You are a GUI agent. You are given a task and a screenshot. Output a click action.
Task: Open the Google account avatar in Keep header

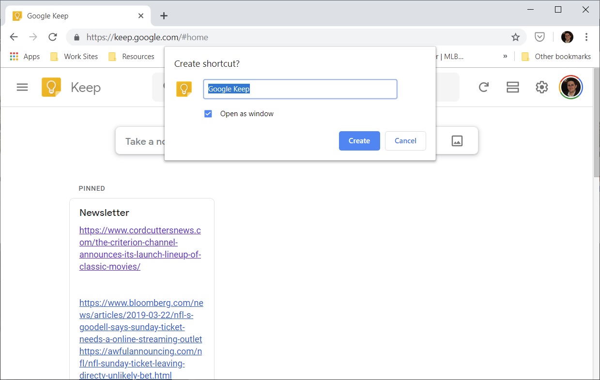571,87
